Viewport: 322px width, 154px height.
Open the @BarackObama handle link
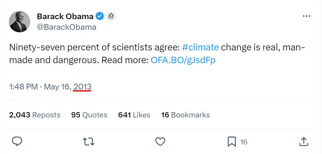[67, 27]
